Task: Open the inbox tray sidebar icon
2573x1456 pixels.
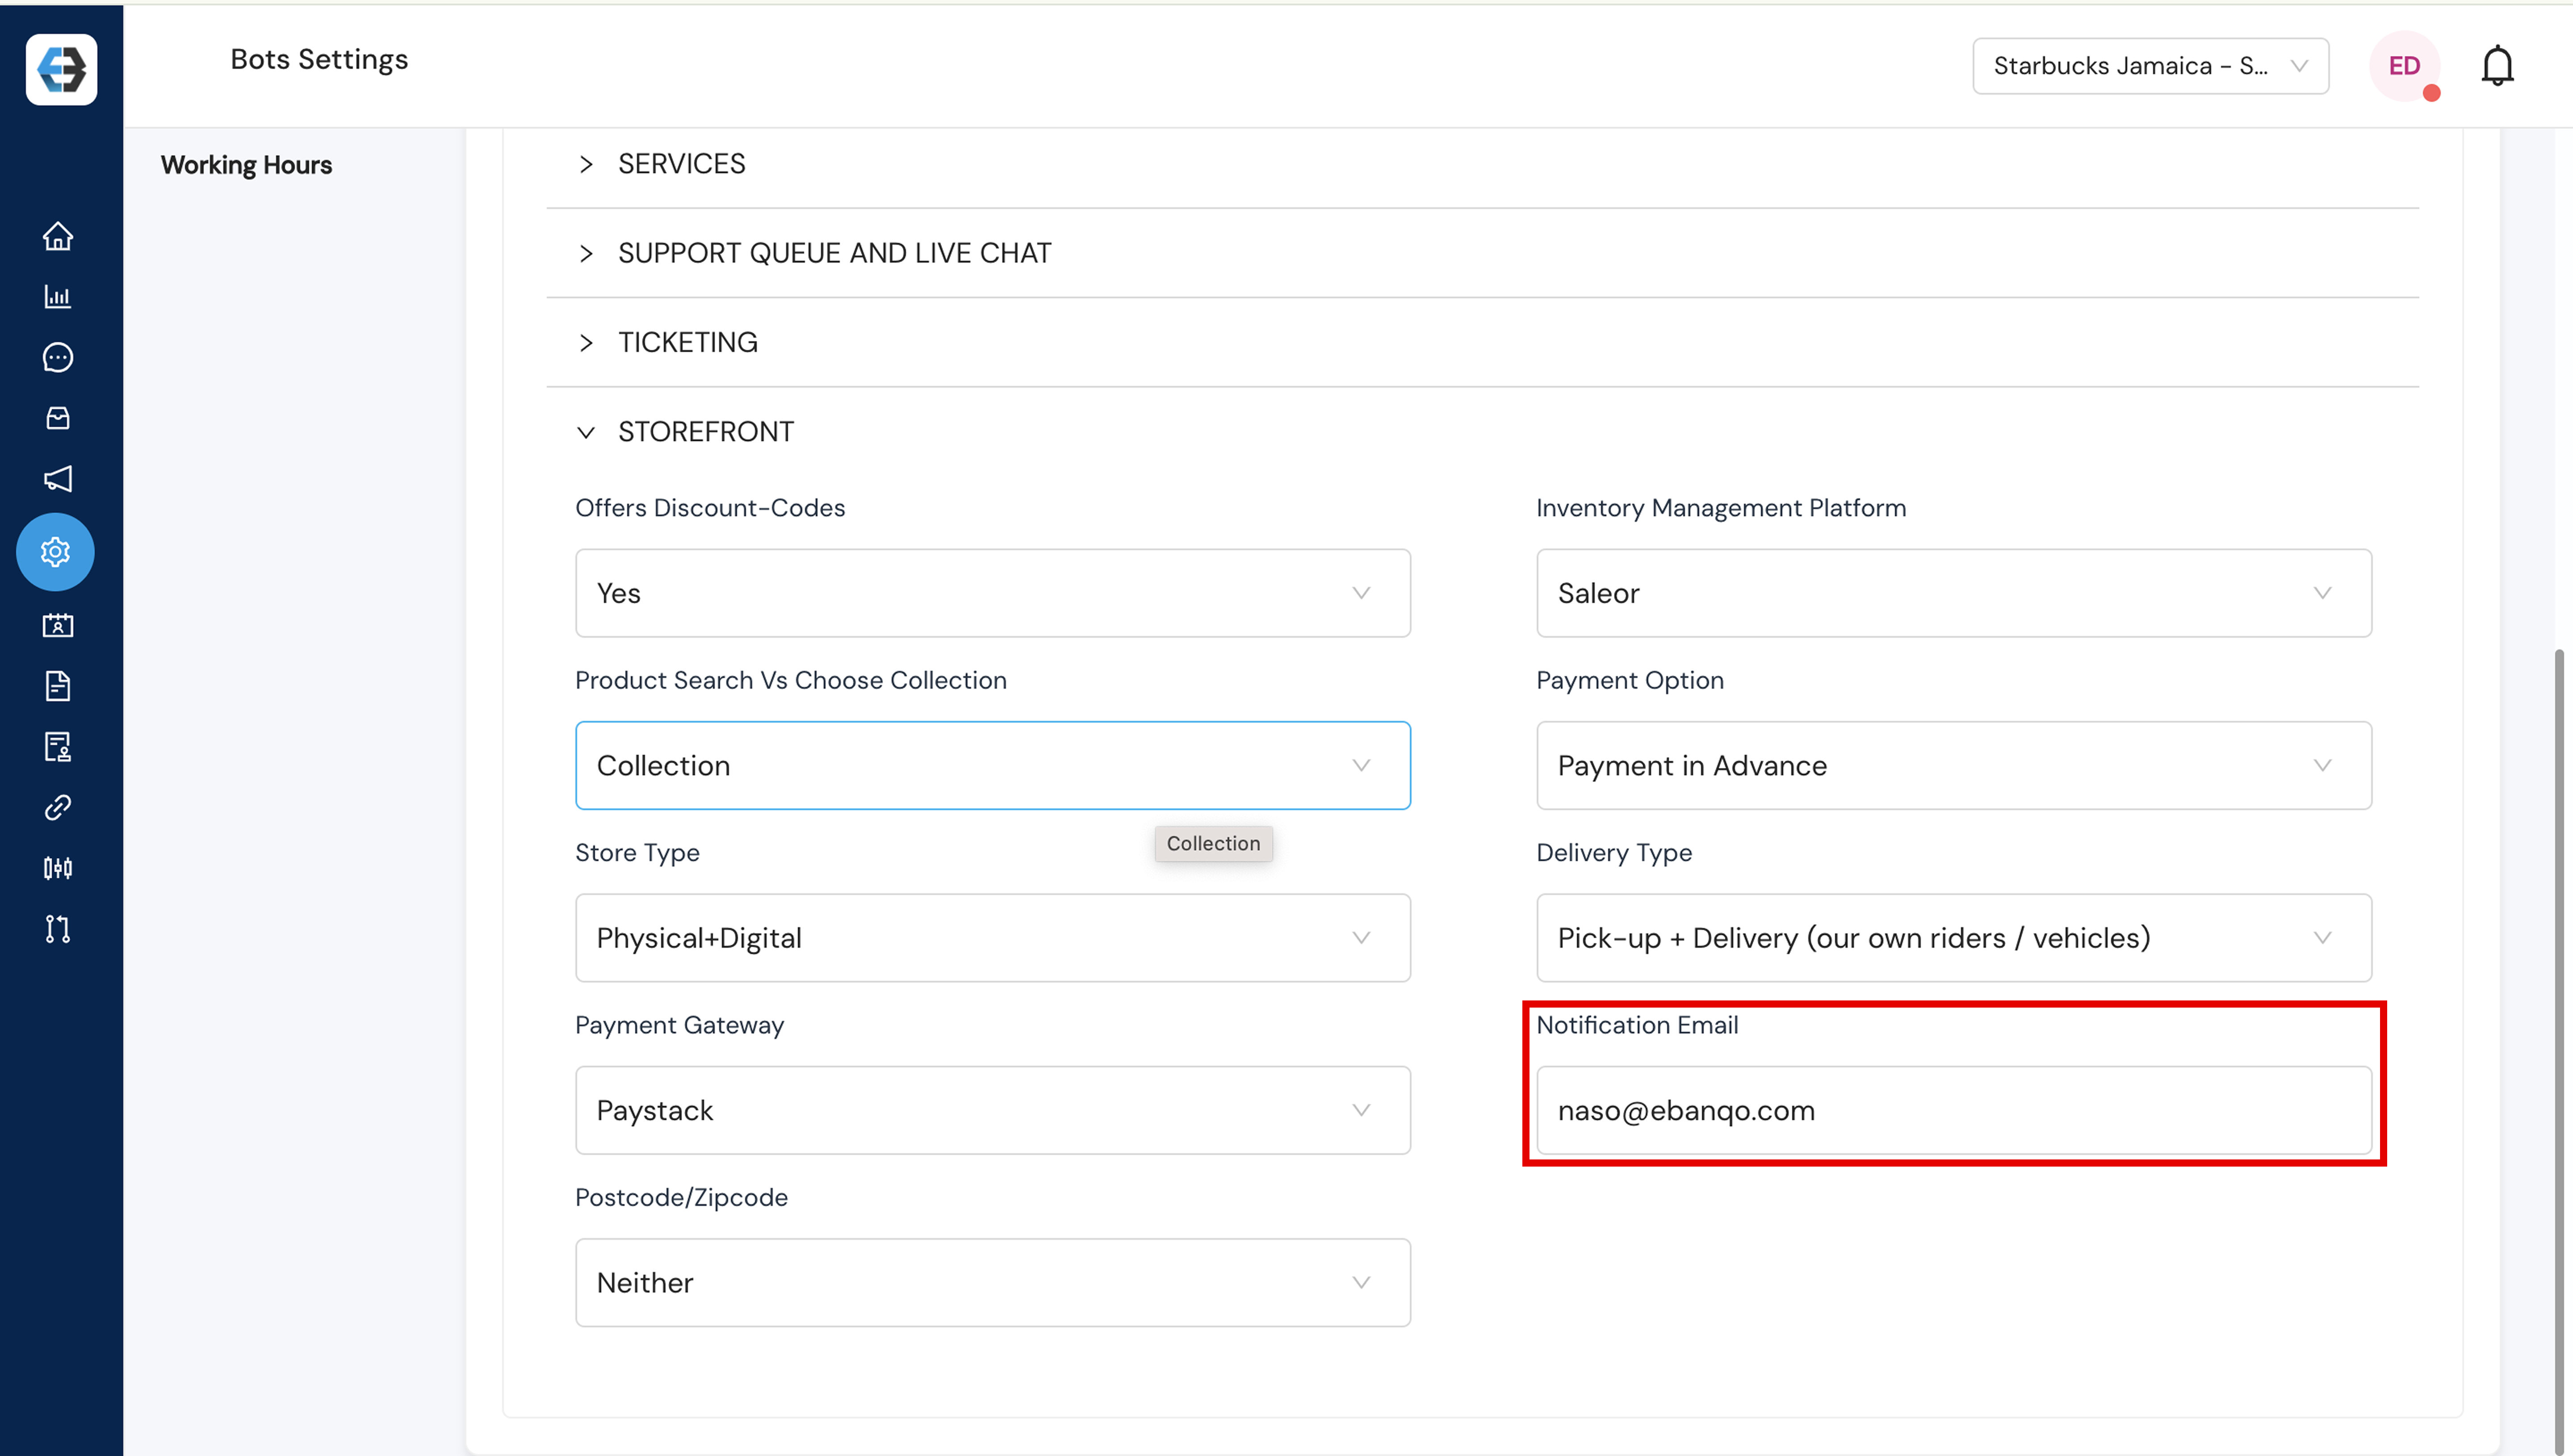Action: coord(58,418)
